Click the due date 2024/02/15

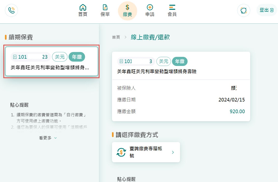click(231, 100)
